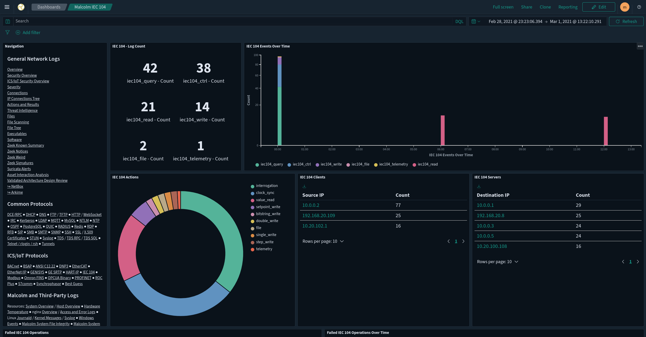Open the start date Feb 28, 2021 picker

click(515, 21)
